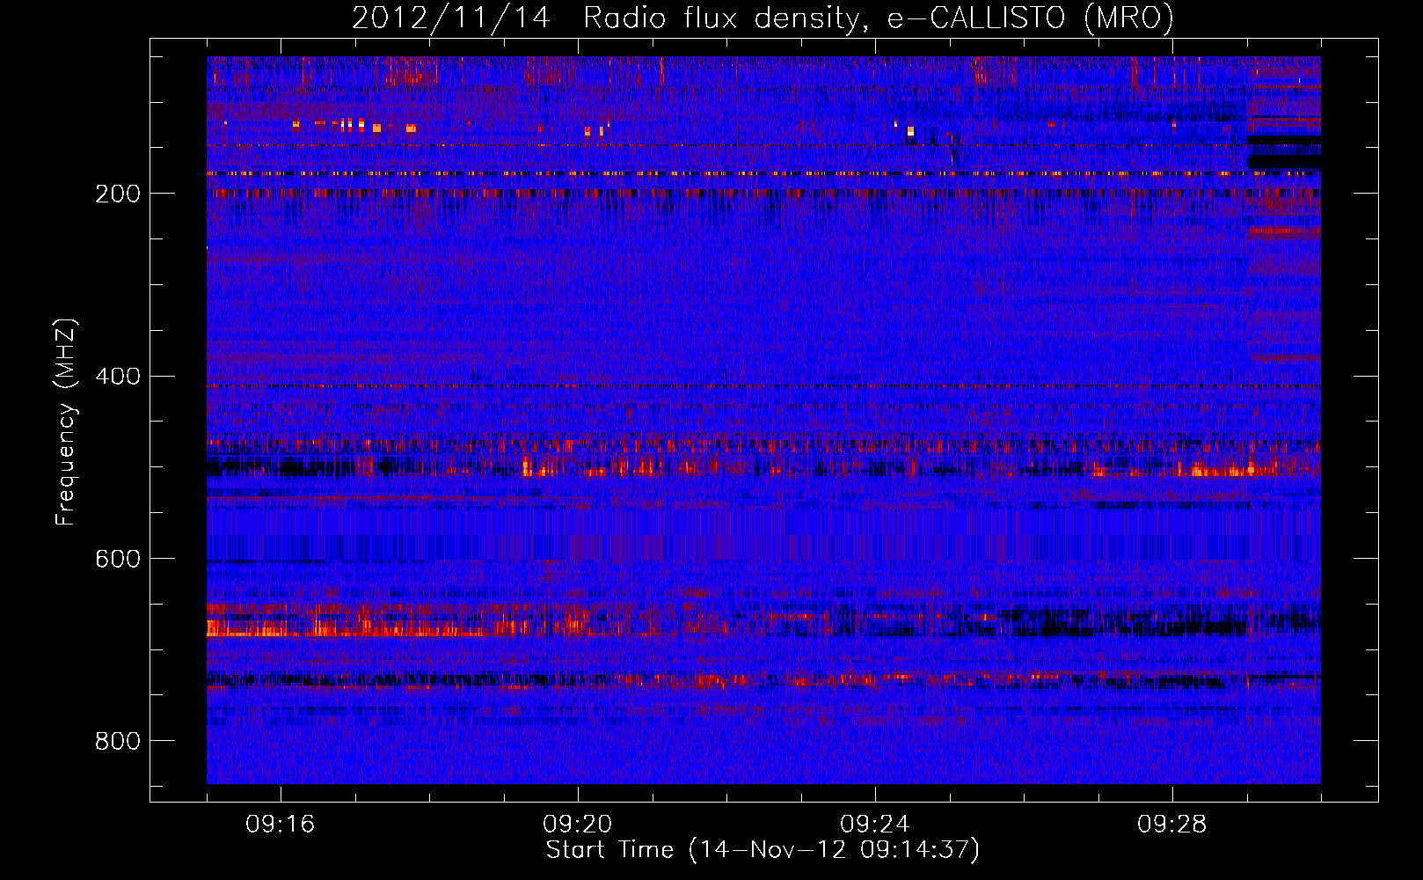Click the 200 frequency tick label

coord(117,194)
